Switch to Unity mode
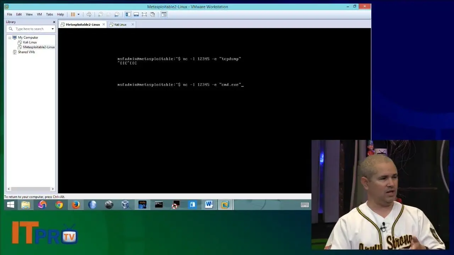The width and height of the screenshot is (454, 255). 153,15
